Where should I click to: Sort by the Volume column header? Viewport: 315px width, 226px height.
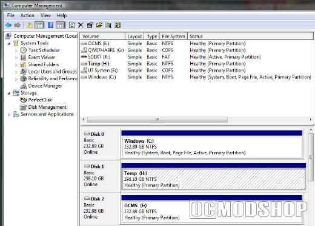coord(102,36)
